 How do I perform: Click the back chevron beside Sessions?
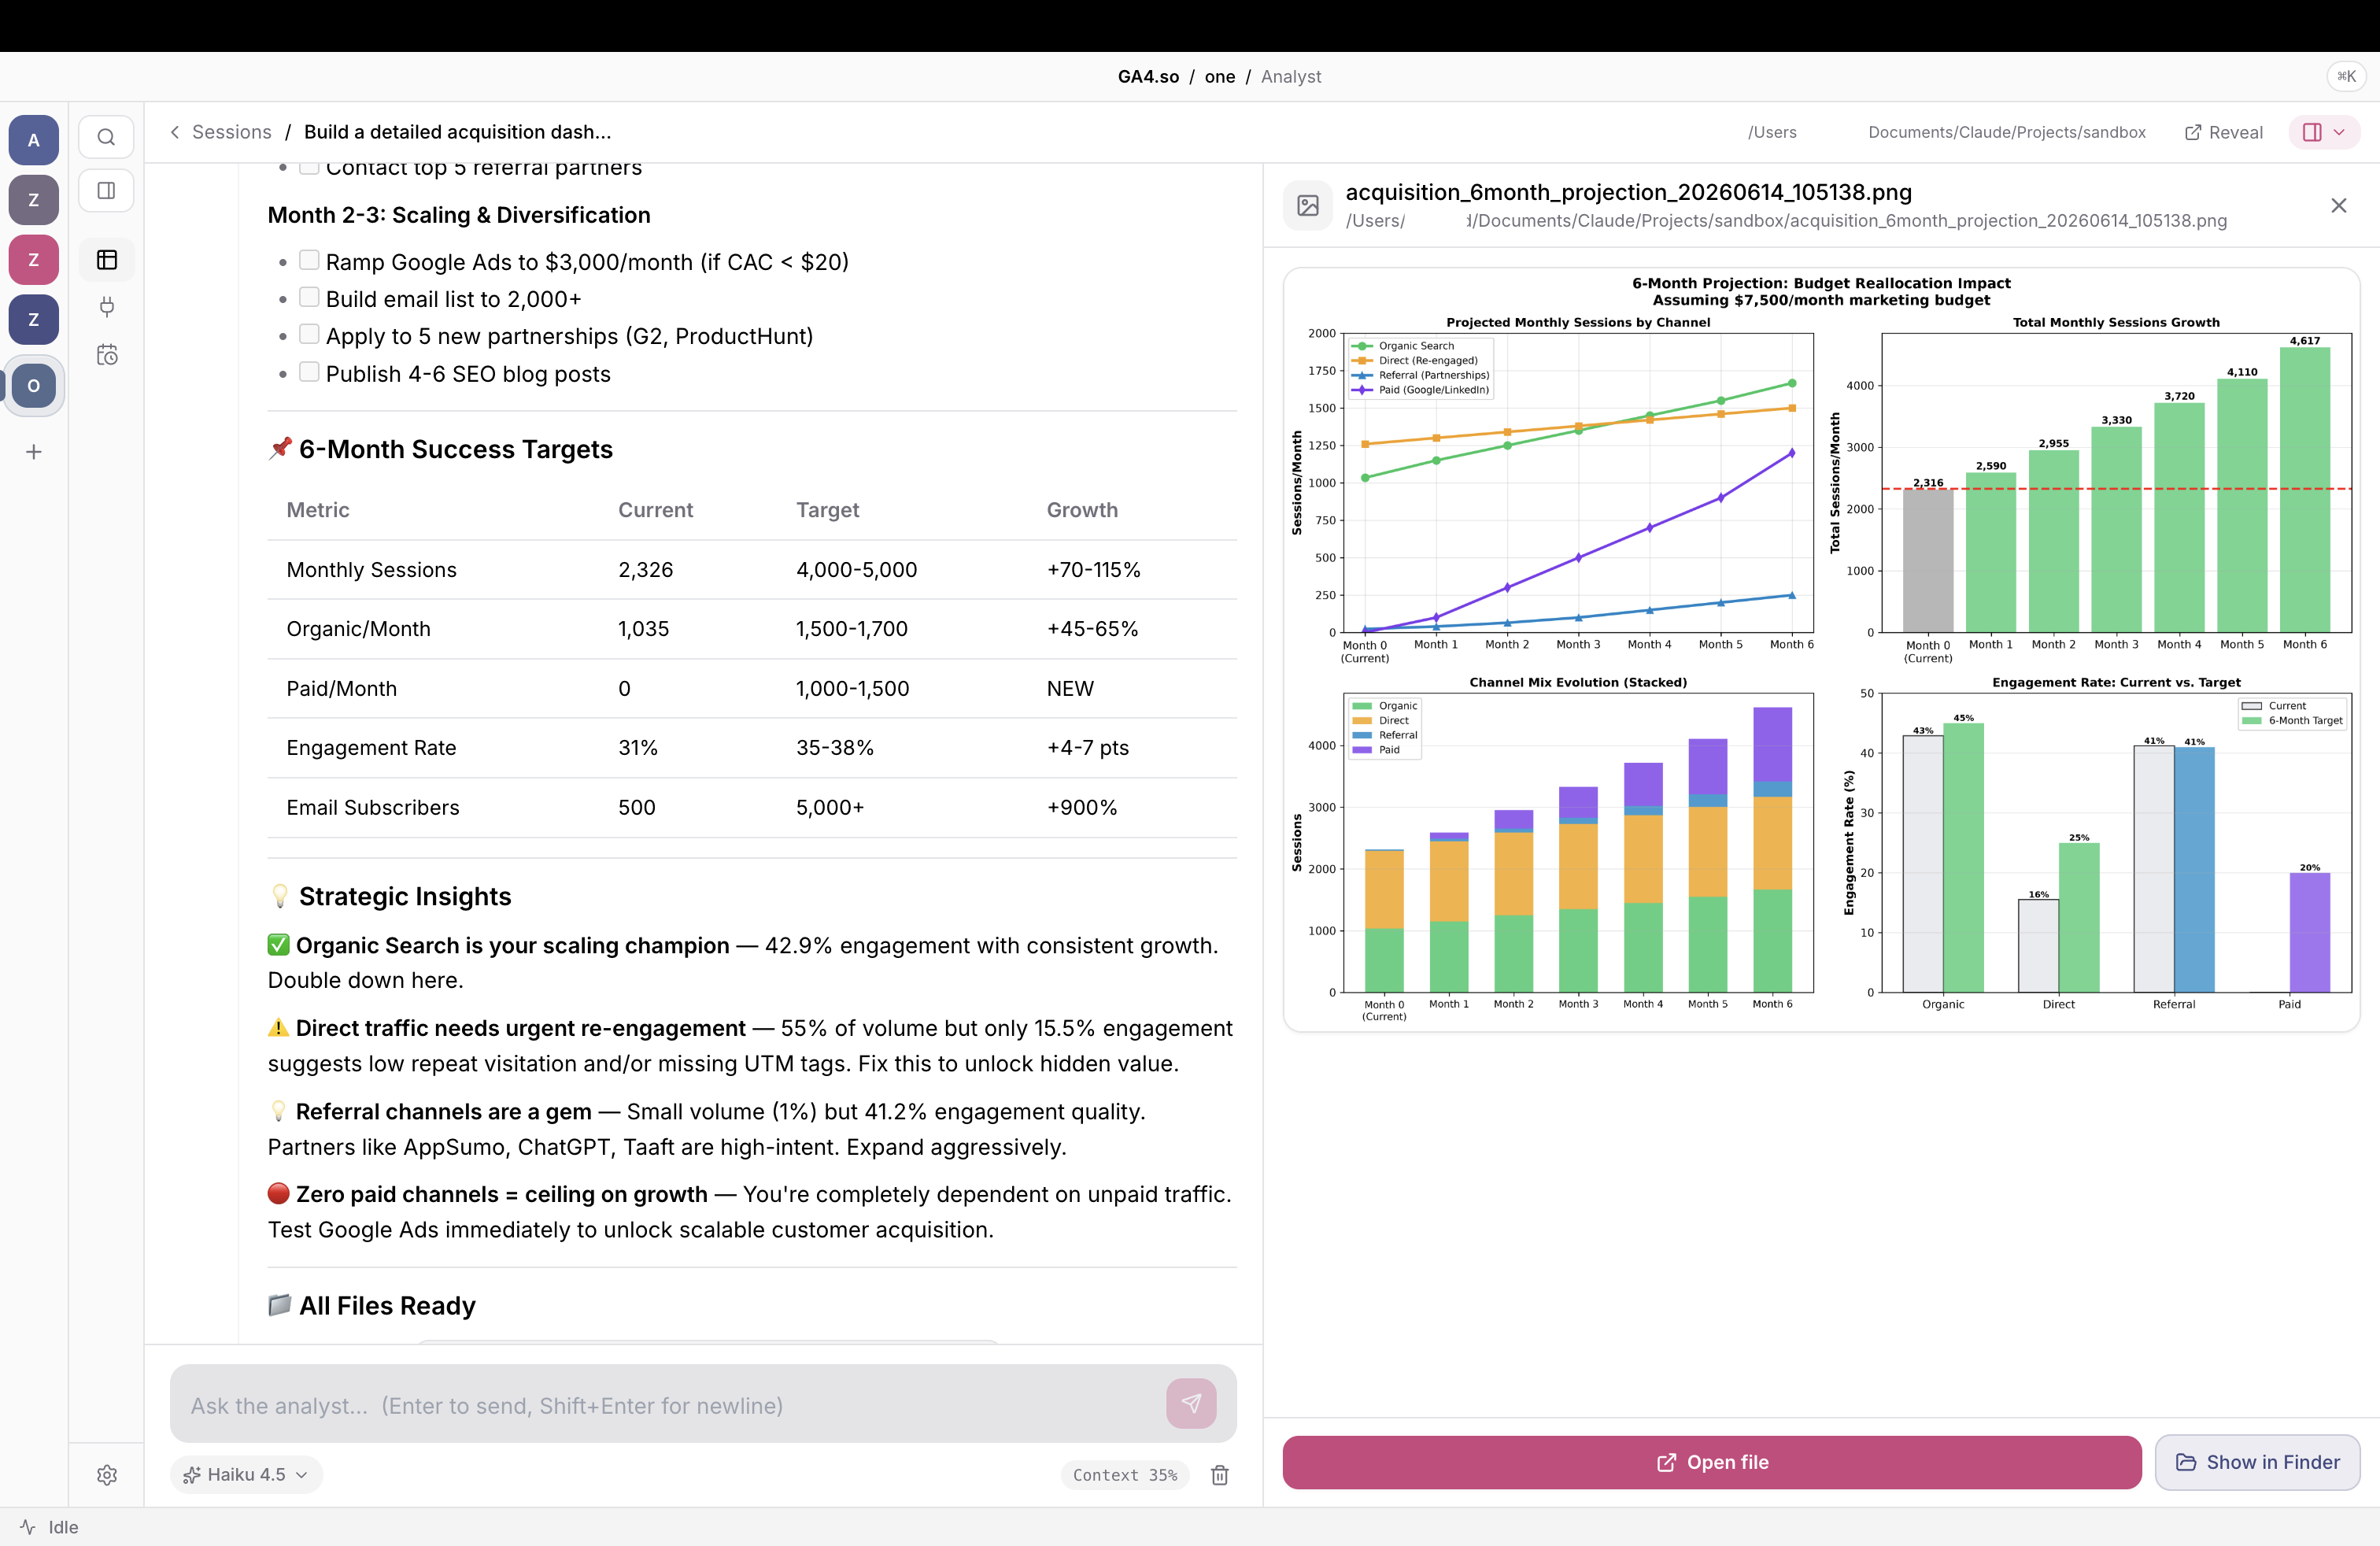(175, 132)
